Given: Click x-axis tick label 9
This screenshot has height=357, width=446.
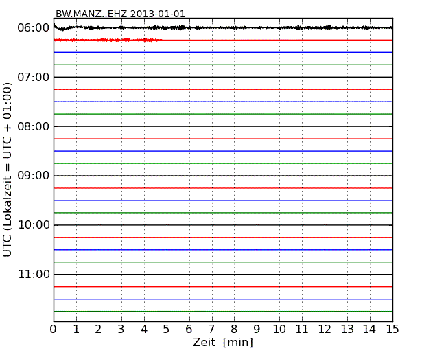Looking at the screenshot, I should (x=257, y=330).
